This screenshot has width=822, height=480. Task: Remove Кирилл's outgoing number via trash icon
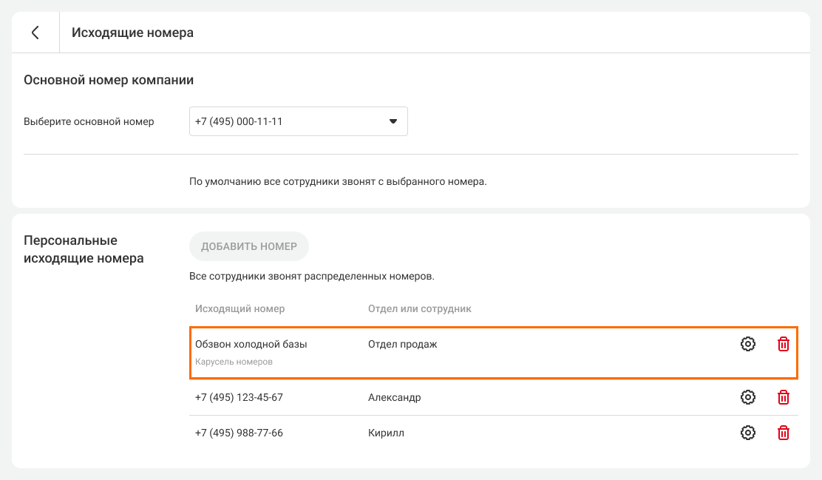[784, 433]
